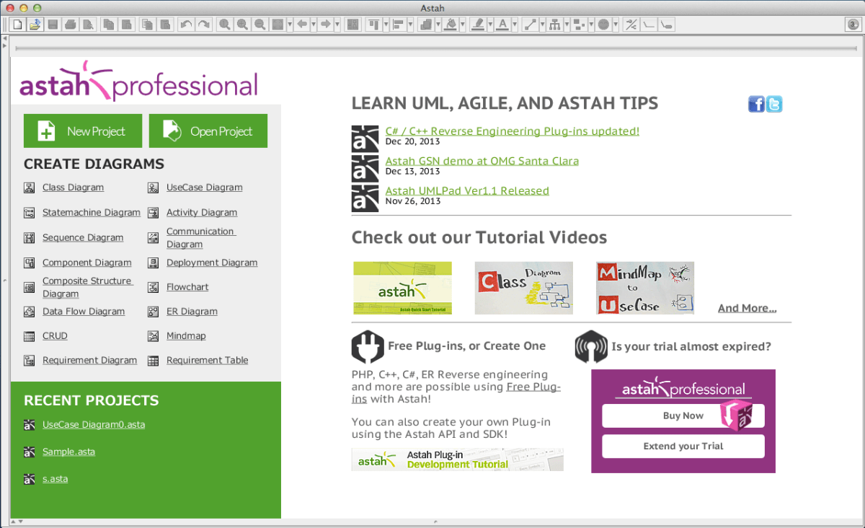Click the Copy icon in the toolbar
Viewport: 865px width, 528px height.
(x=108, y=24)
